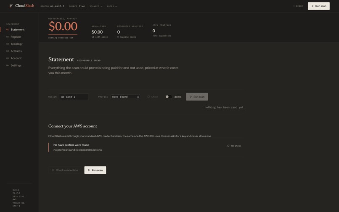Click the REGION us-east-1 header label
339x212 pixels.
click(x=52, y=6)
